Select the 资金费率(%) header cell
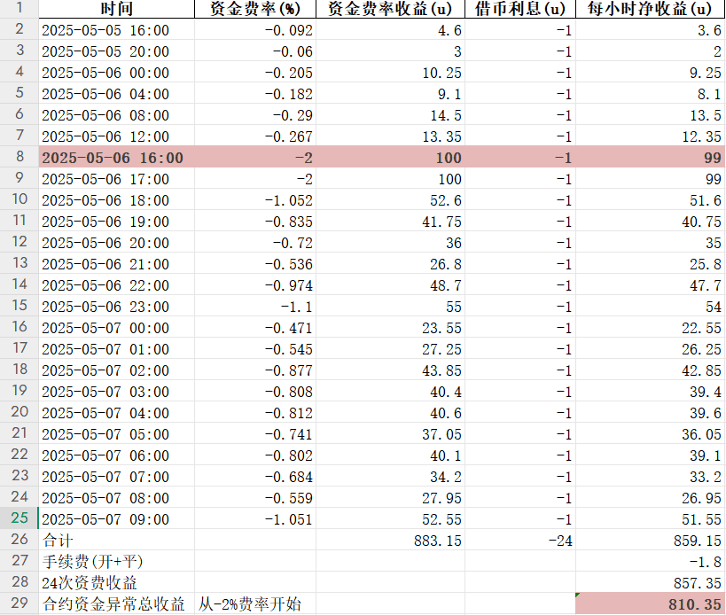The width and height of the screenshot is (726, 615). coord(255,9)
